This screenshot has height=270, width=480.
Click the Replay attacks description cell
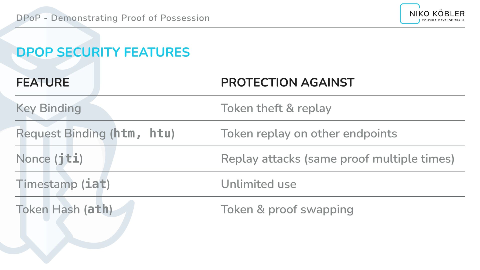pos(337,159)
